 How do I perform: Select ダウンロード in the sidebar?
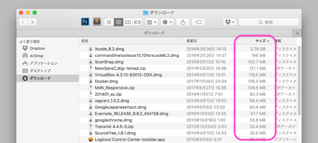48,78
